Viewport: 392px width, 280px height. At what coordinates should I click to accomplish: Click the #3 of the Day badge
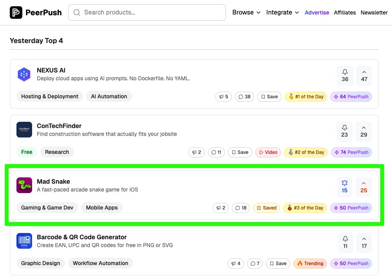tap(305, 208)
